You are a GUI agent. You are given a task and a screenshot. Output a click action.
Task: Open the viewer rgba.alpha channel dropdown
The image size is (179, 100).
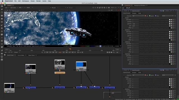tap(14, 7)
